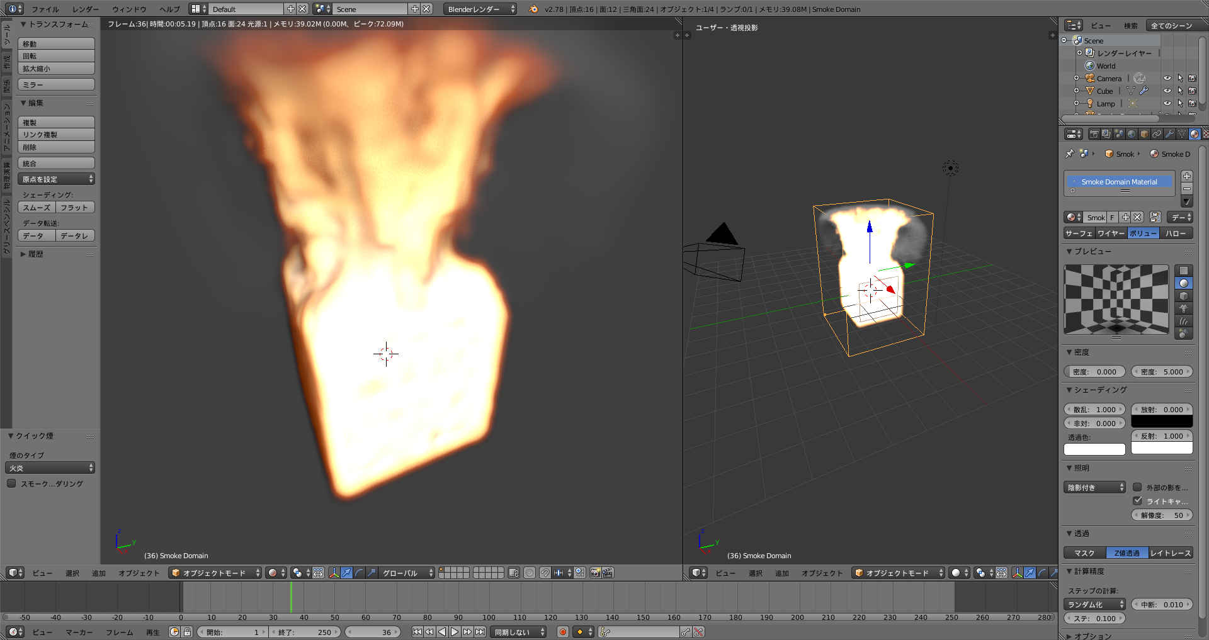
Task: Click the 統合 join button
Action: click(x=56, y=163)
